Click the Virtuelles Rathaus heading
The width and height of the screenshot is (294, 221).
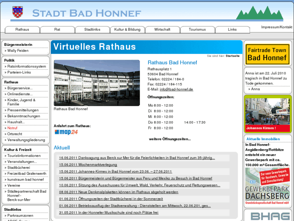[95, 47]
